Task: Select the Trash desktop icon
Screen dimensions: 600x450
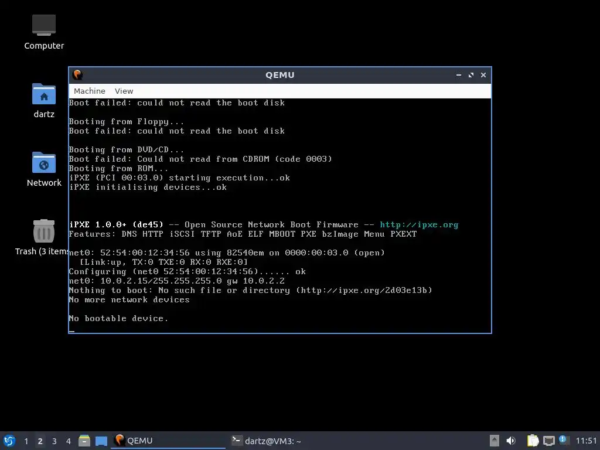Action: pyautogui.click(x=42, y=237)
